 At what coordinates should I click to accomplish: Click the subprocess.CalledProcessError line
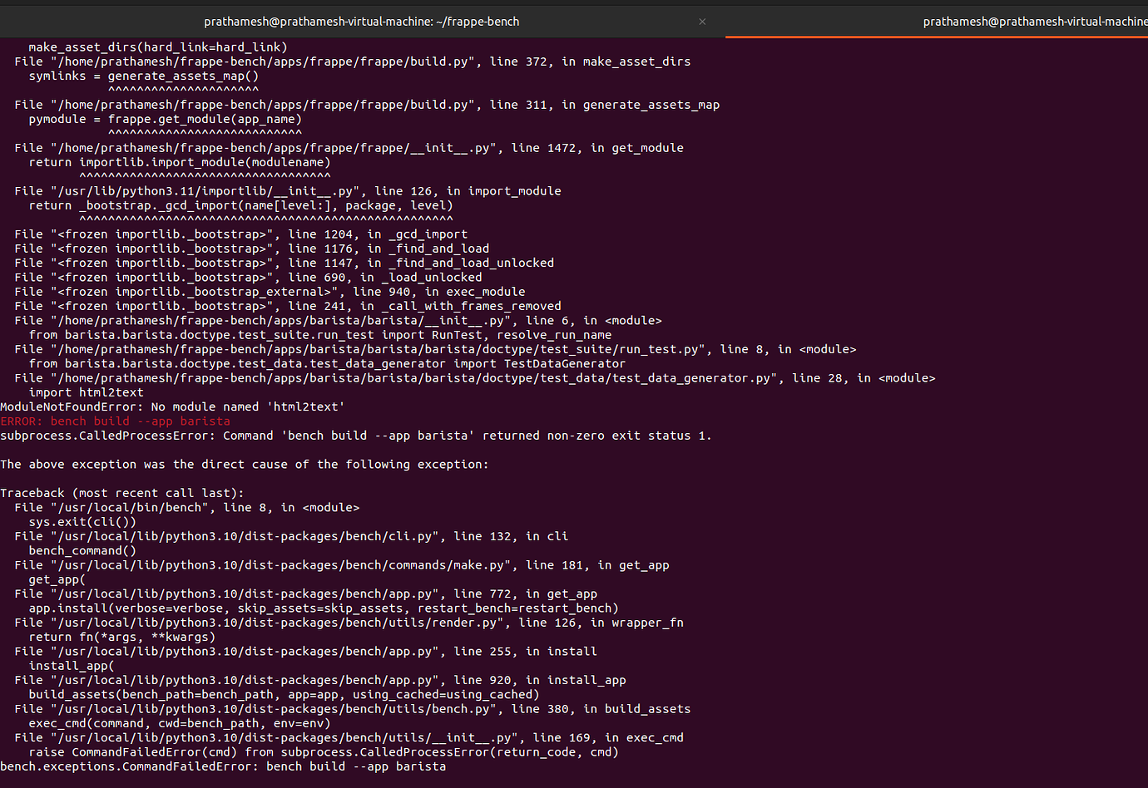coord(356,436)
